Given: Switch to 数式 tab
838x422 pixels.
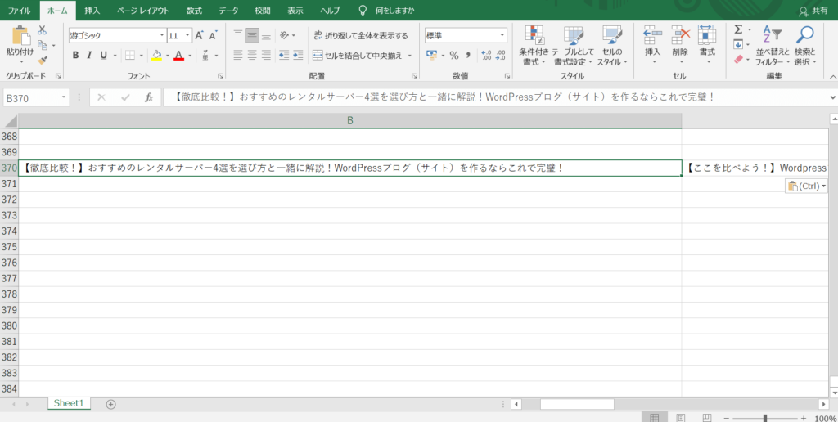Looking at the screenshot, I should coord(194,11).
